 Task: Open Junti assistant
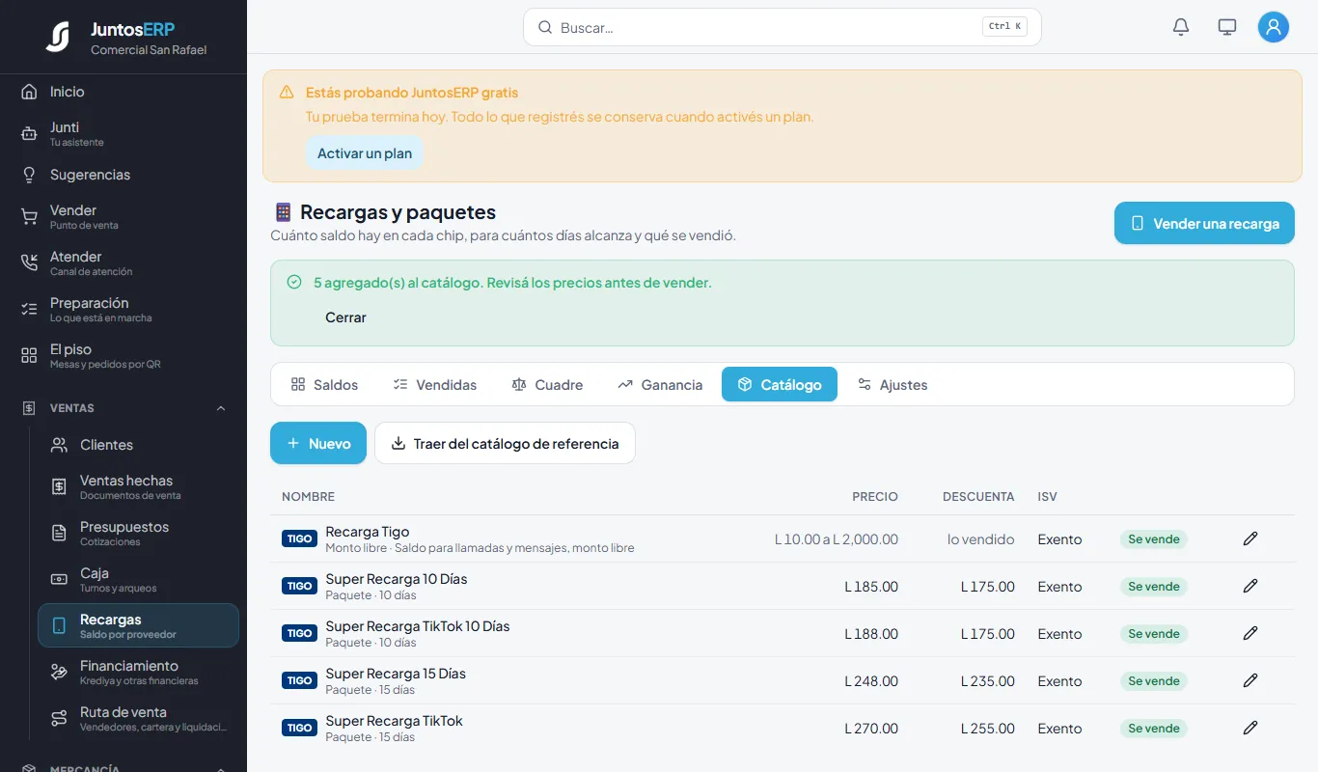(x=124, y=133)
